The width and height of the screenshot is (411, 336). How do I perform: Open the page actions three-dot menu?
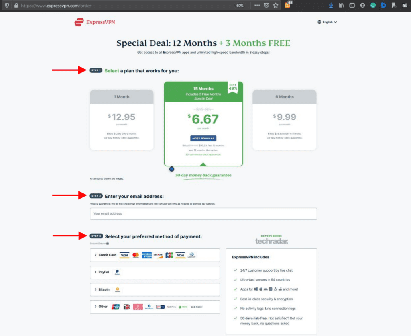point(257,5)
